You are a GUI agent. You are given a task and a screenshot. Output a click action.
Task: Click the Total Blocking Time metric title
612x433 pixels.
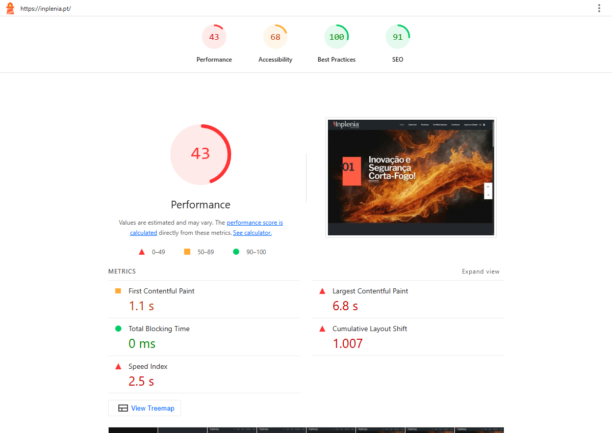[x=159, y=329]
